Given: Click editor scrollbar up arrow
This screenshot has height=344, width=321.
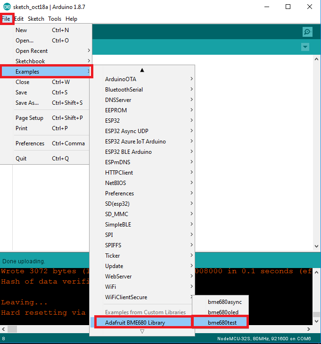Looking at the screenshot, I should click(316, 59).
